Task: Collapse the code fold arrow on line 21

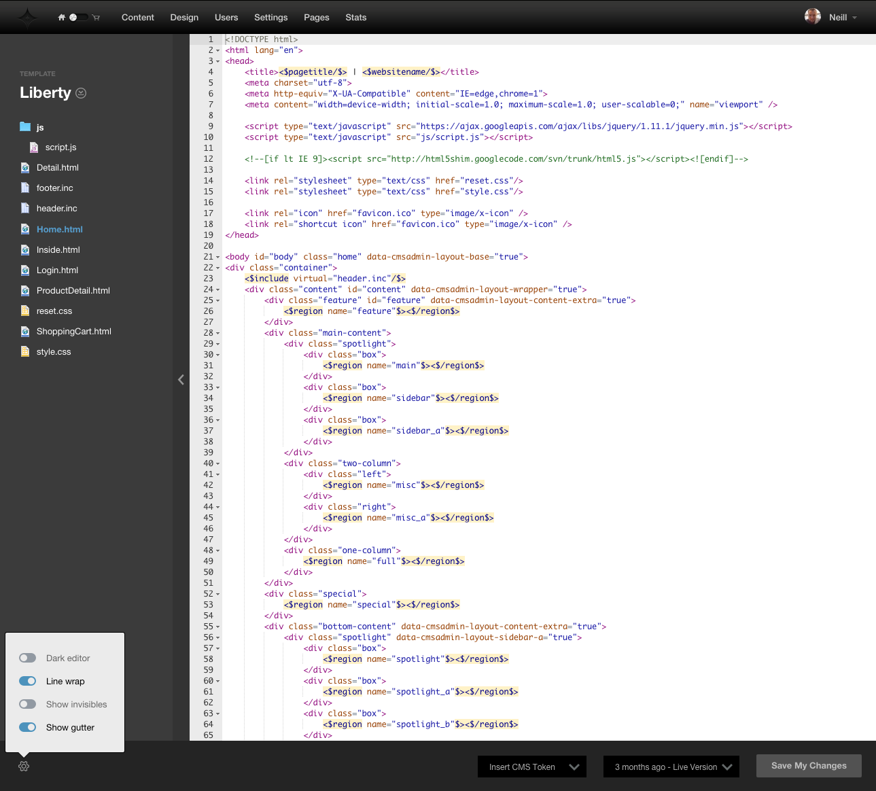Action: pos(217,257)
